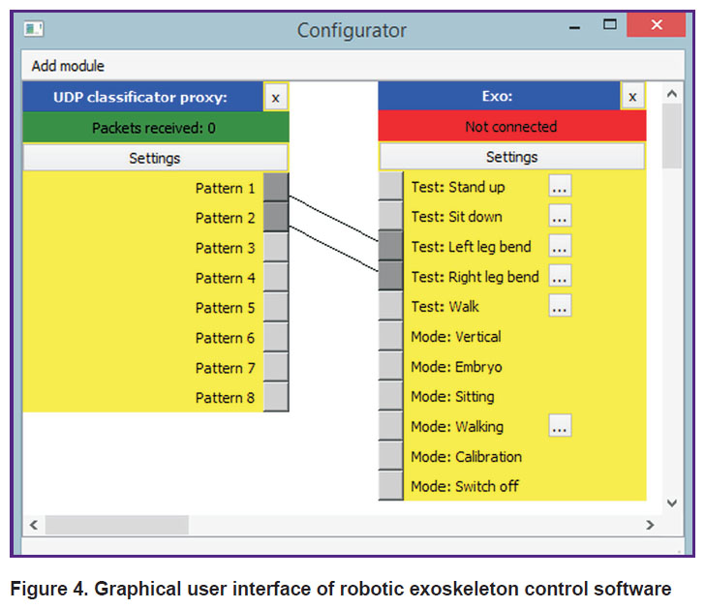The height and width of the screenshot is (609, 705).
Task: Toggle the Pattern 3 connector square
Action: (276, 247)
